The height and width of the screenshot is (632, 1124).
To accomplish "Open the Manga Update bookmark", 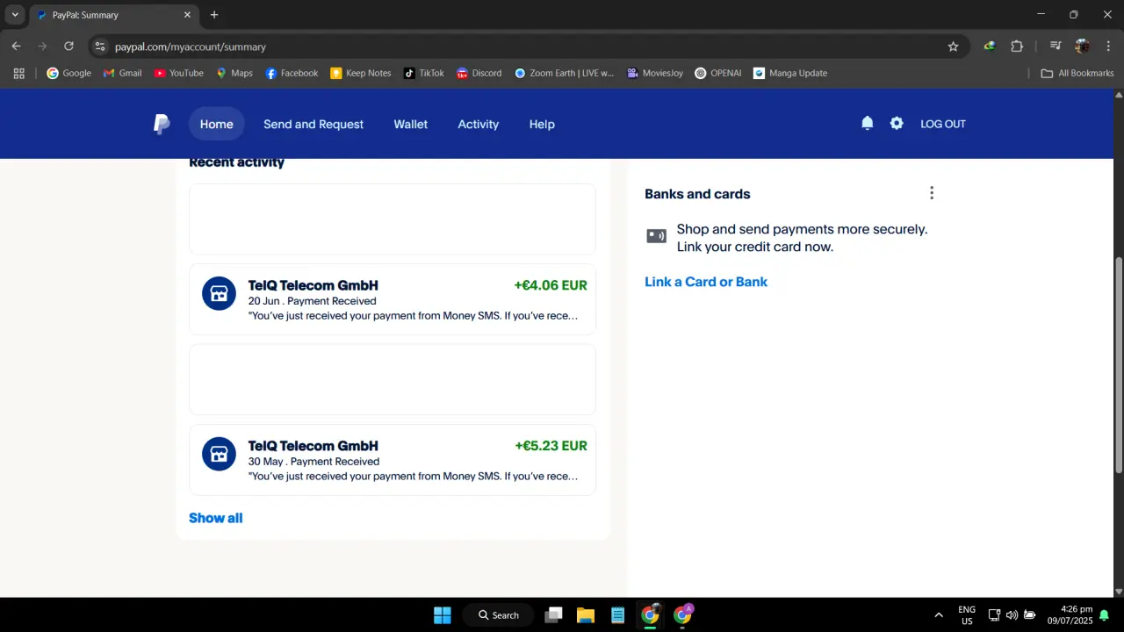I will tap(790, 73).
